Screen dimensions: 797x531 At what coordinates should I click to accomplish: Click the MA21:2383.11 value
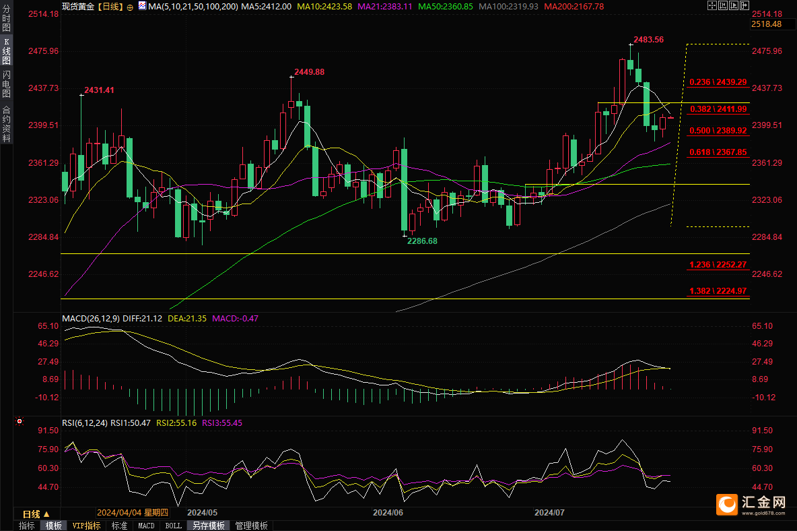[385, 7]
